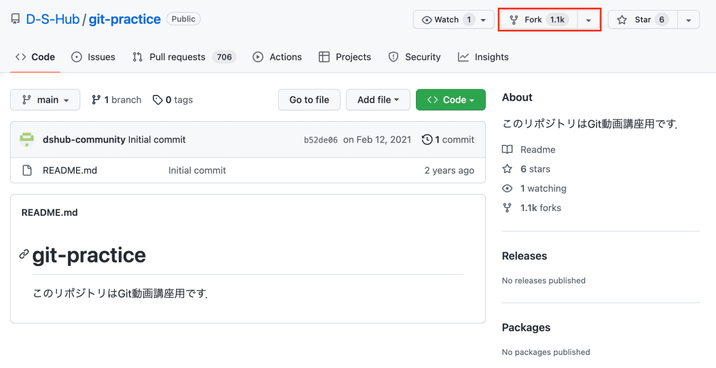The height and width of the screenshot is (368, 716).
Task: Click the file icon beside README.md
Action: [27, 171]
